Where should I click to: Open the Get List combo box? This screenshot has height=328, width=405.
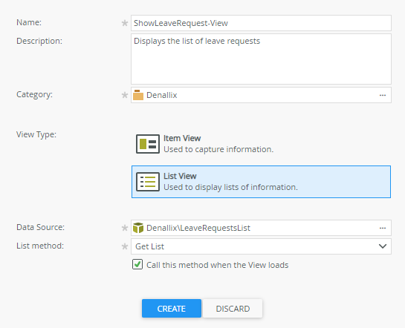coord(261,246)
